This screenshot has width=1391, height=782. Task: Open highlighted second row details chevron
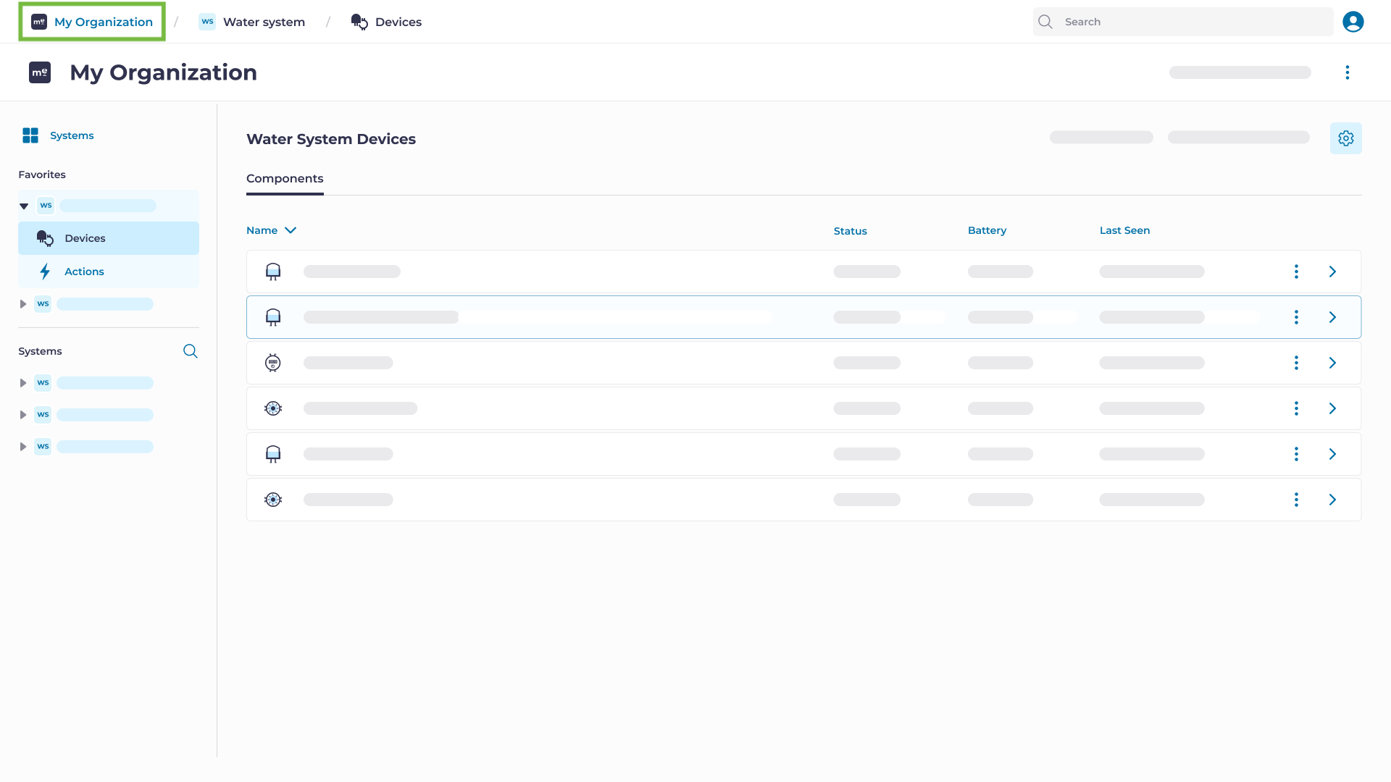(1332, 317)
